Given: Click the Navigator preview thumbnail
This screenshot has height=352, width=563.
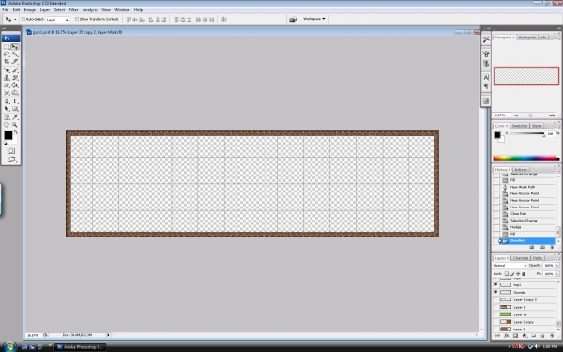Looking at the screenshot, I should 526,76.
